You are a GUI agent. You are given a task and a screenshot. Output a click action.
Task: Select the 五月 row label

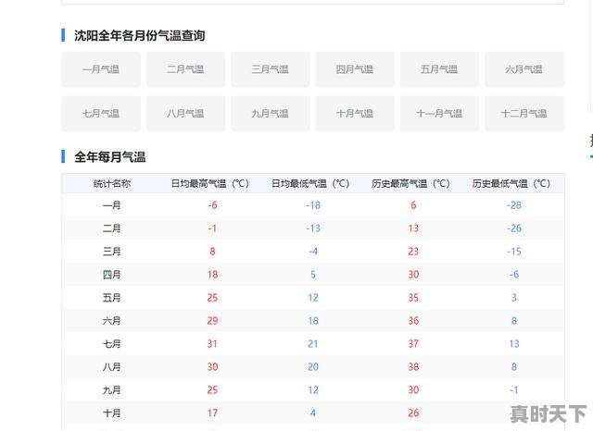(x=112, y=298)
